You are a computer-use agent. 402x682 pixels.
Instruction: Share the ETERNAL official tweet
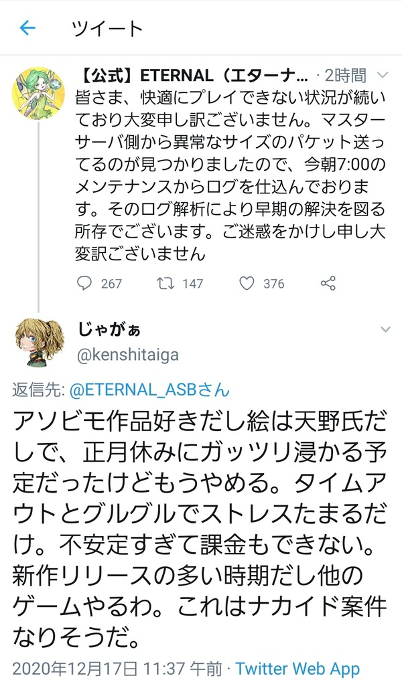pyautogui.click(x=328, y=284)
